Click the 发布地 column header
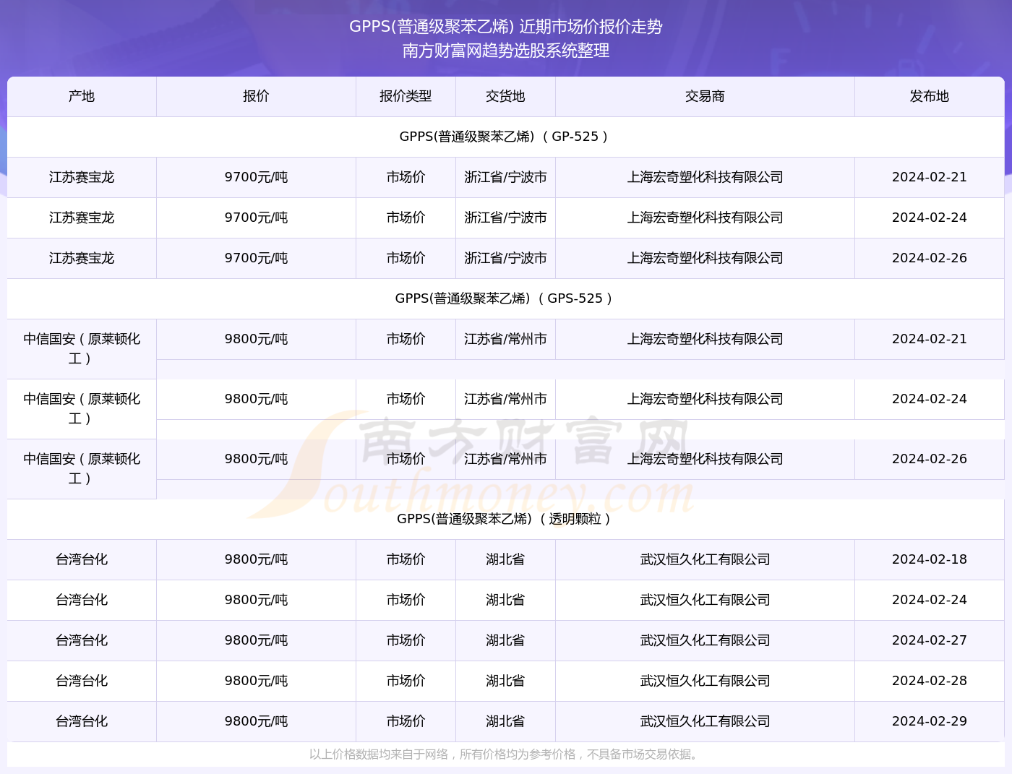Image resolution: width=1012 pixels, height=774 pixels. (x=929, y=96)
